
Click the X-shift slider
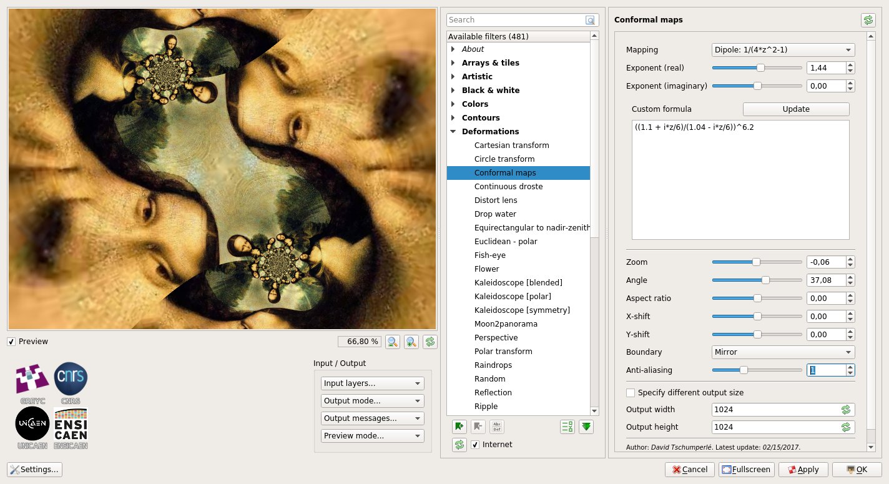(x=757, y=317)
